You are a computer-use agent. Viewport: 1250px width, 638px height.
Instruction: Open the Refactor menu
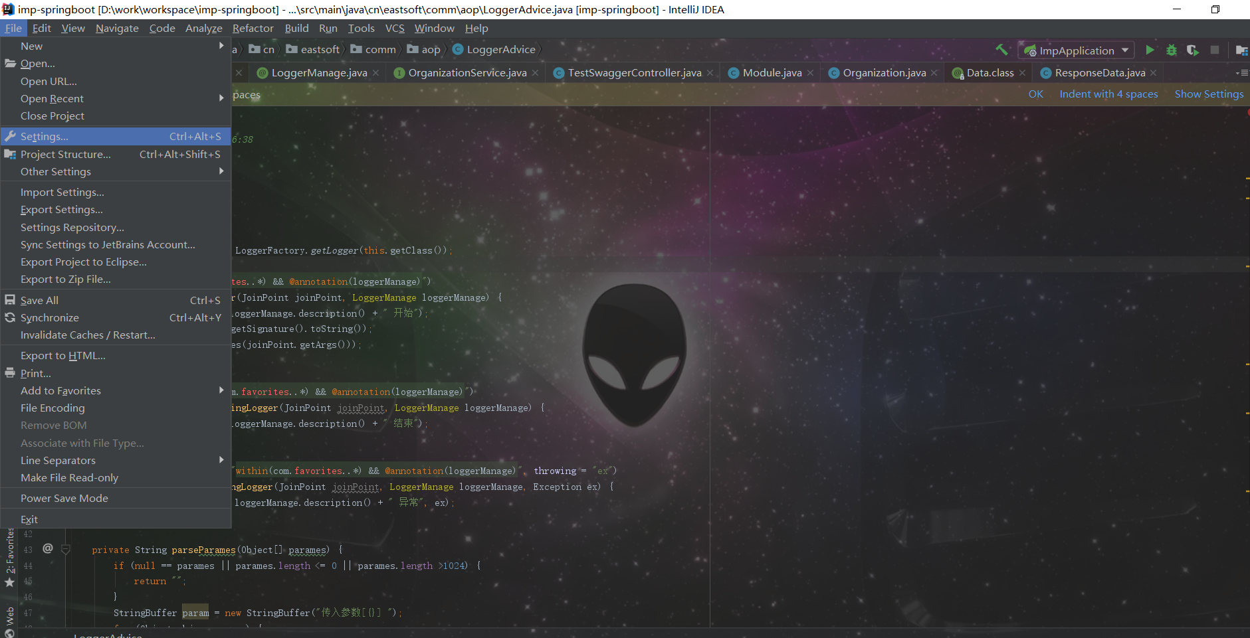253,29
